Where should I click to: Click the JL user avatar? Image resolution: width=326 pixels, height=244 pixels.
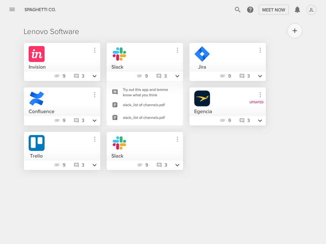pyautogui.click(x=311, y=10)
